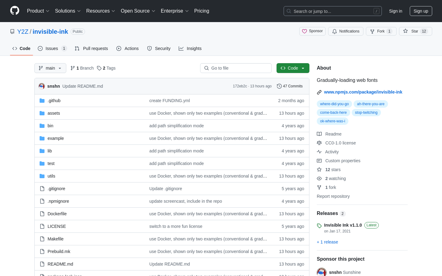Open the assets folder icon
The width and height of the screenshot is (442, 276).
[42, 113]
